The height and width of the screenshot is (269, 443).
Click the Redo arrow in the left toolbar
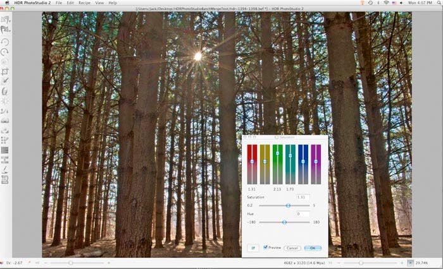click(x=5, y=51)
